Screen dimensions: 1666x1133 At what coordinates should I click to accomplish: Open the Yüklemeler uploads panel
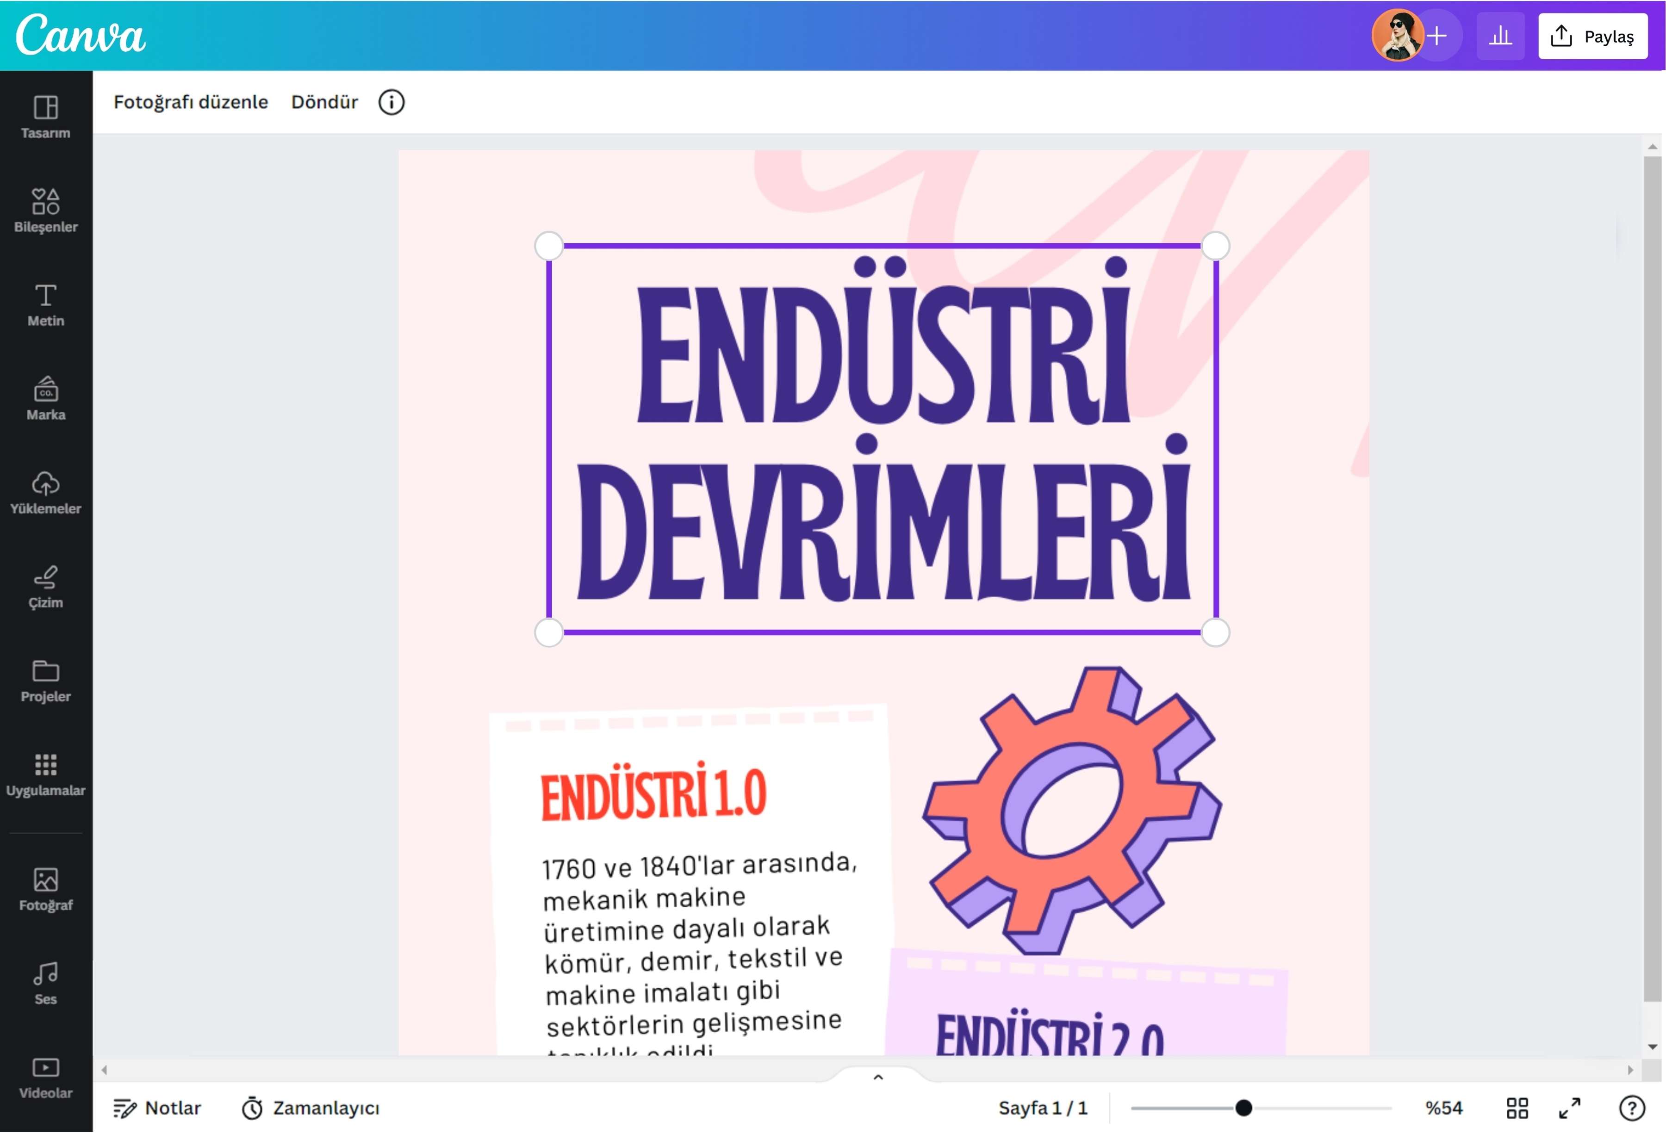[46, 493]
